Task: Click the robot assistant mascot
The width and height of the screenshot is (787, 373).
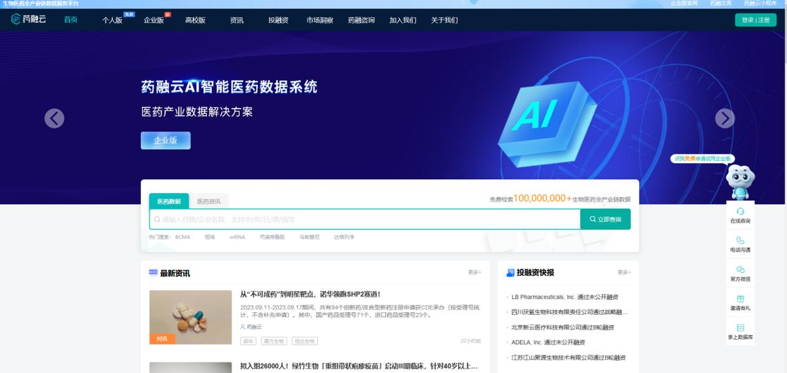Action: (741, 181)
